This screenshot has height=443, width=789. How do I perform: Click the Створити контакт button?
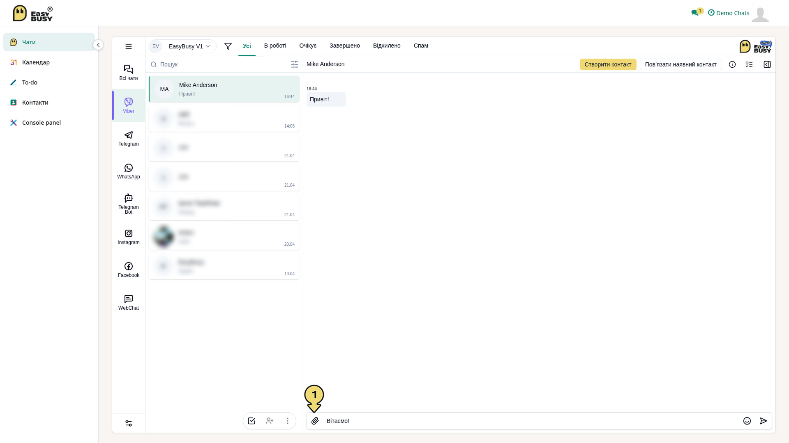(x=608, y=64)
